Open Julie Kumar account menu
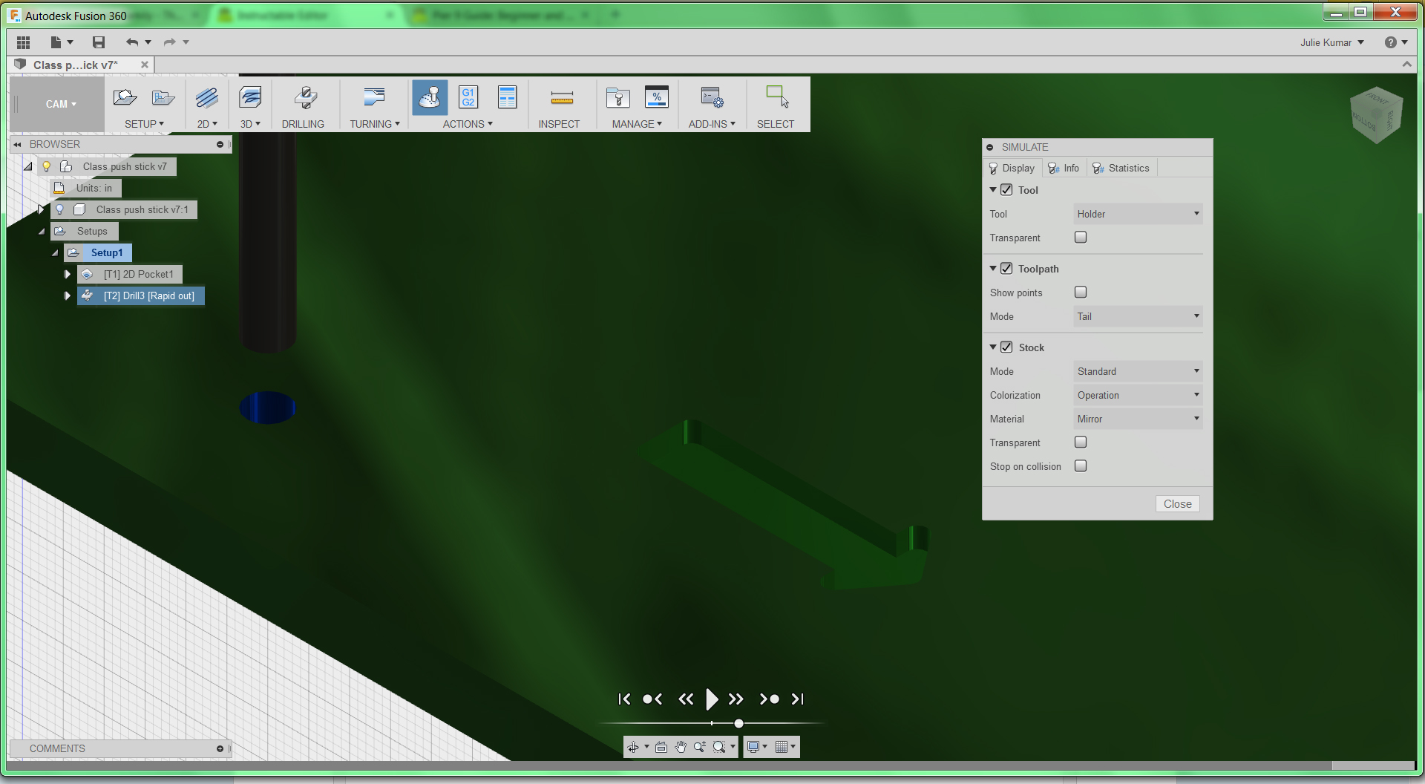The image size is (1425, 784). coord(1332,42)
